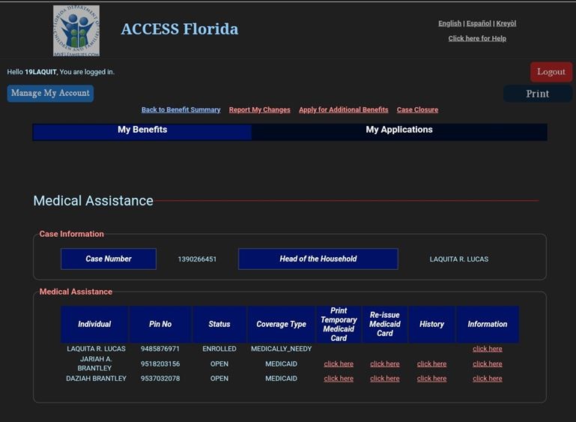Open Information link for Daziah Brantley
This screenshot has height=422, width=576.
coord(487,379)
